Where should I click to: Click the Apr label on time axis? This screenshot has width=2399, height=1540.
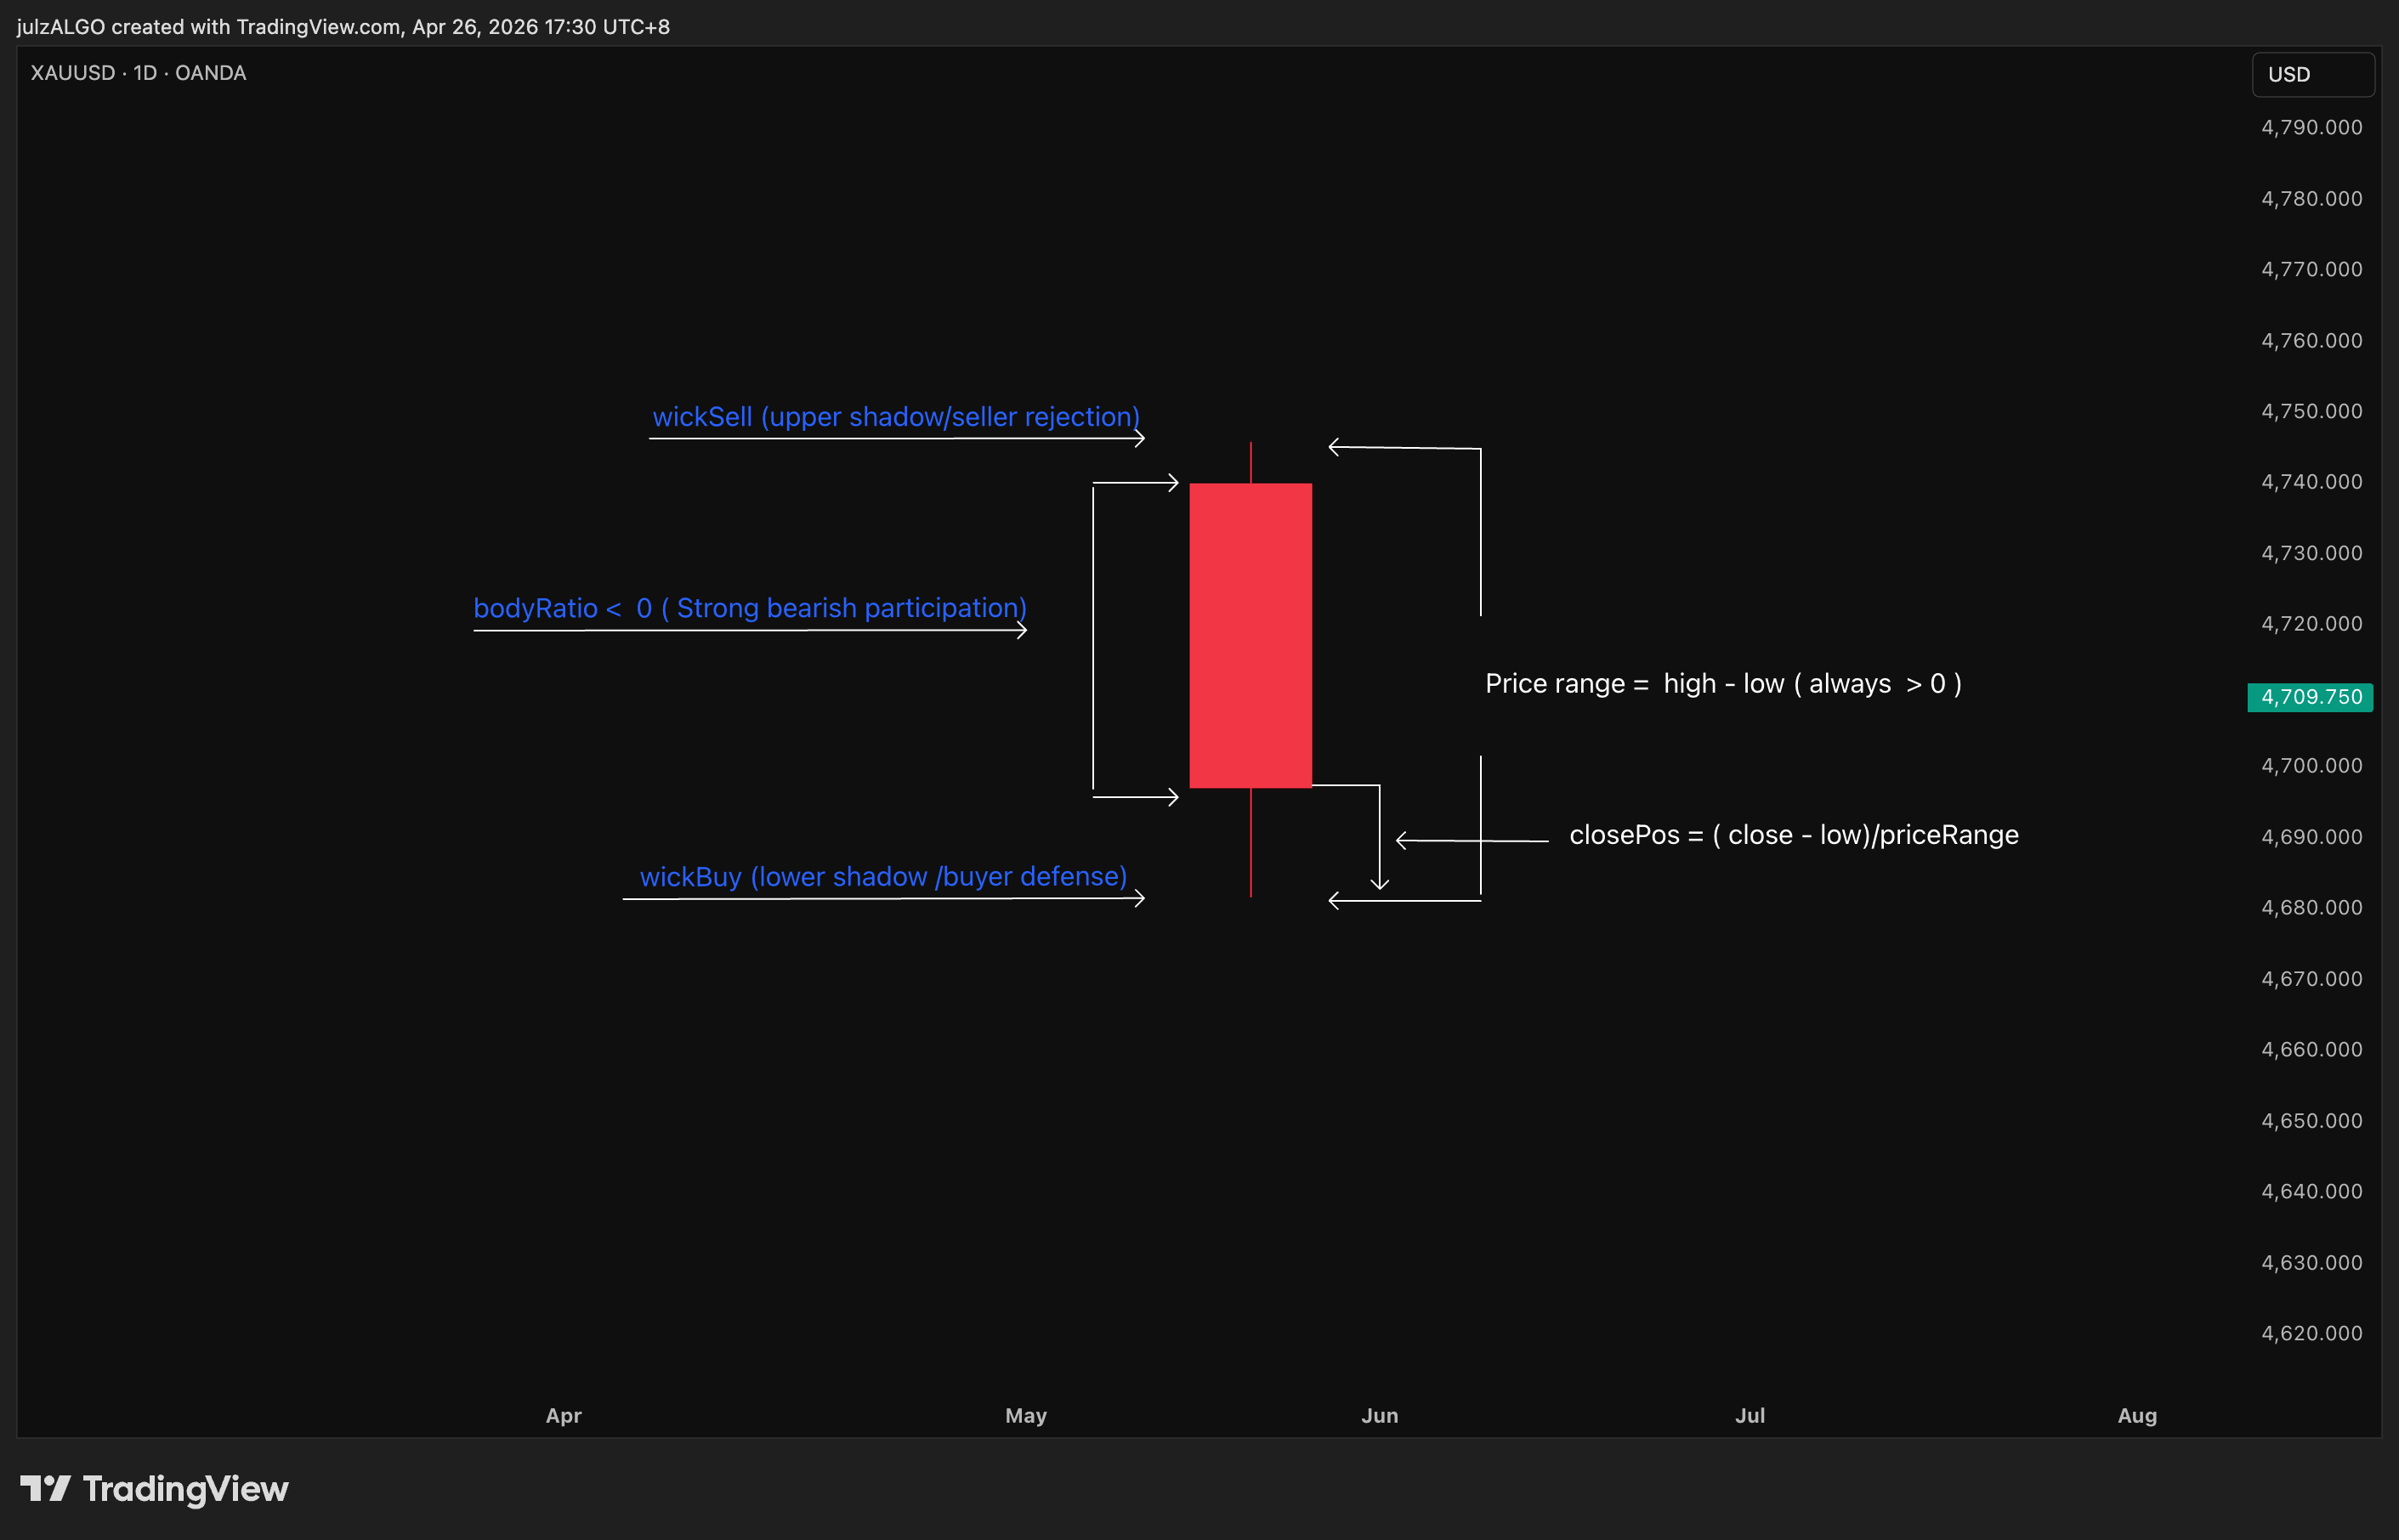click(x=564, y=1416)
